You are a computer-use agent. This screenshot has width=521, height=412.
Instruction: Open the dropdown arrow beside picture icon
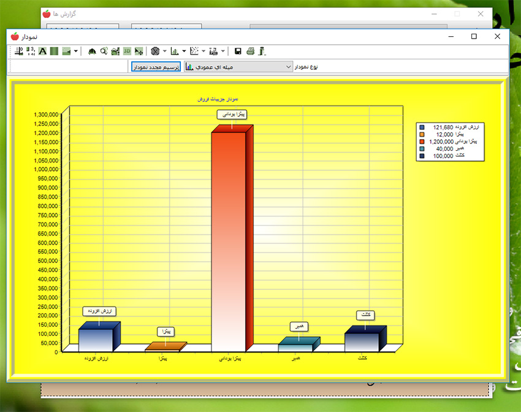coord(75,51)
